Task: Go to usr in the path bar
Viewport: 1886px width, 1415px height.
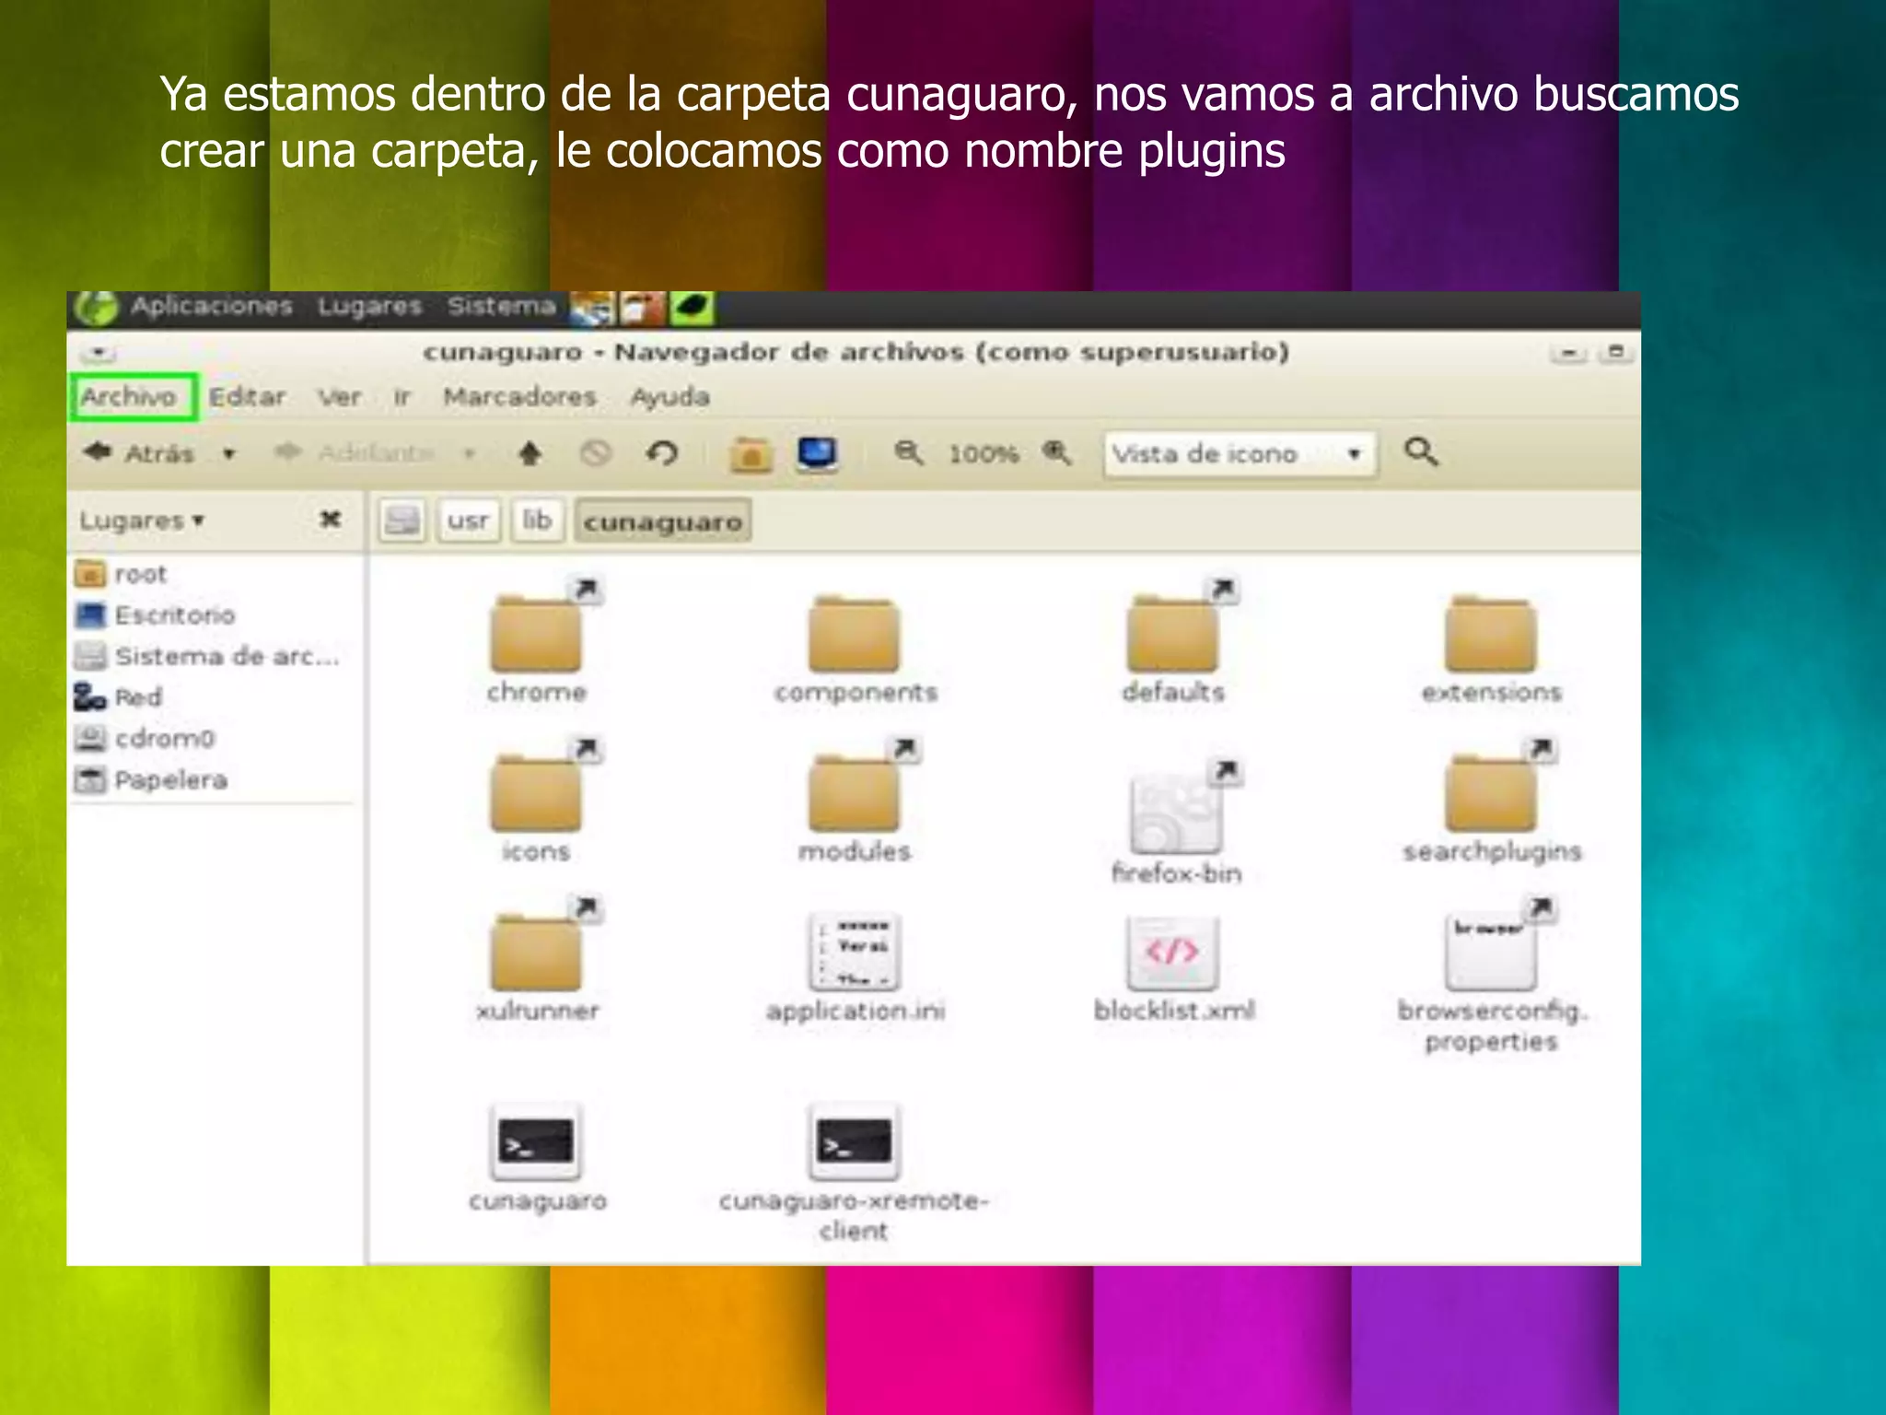Action: tap(469, 520)
